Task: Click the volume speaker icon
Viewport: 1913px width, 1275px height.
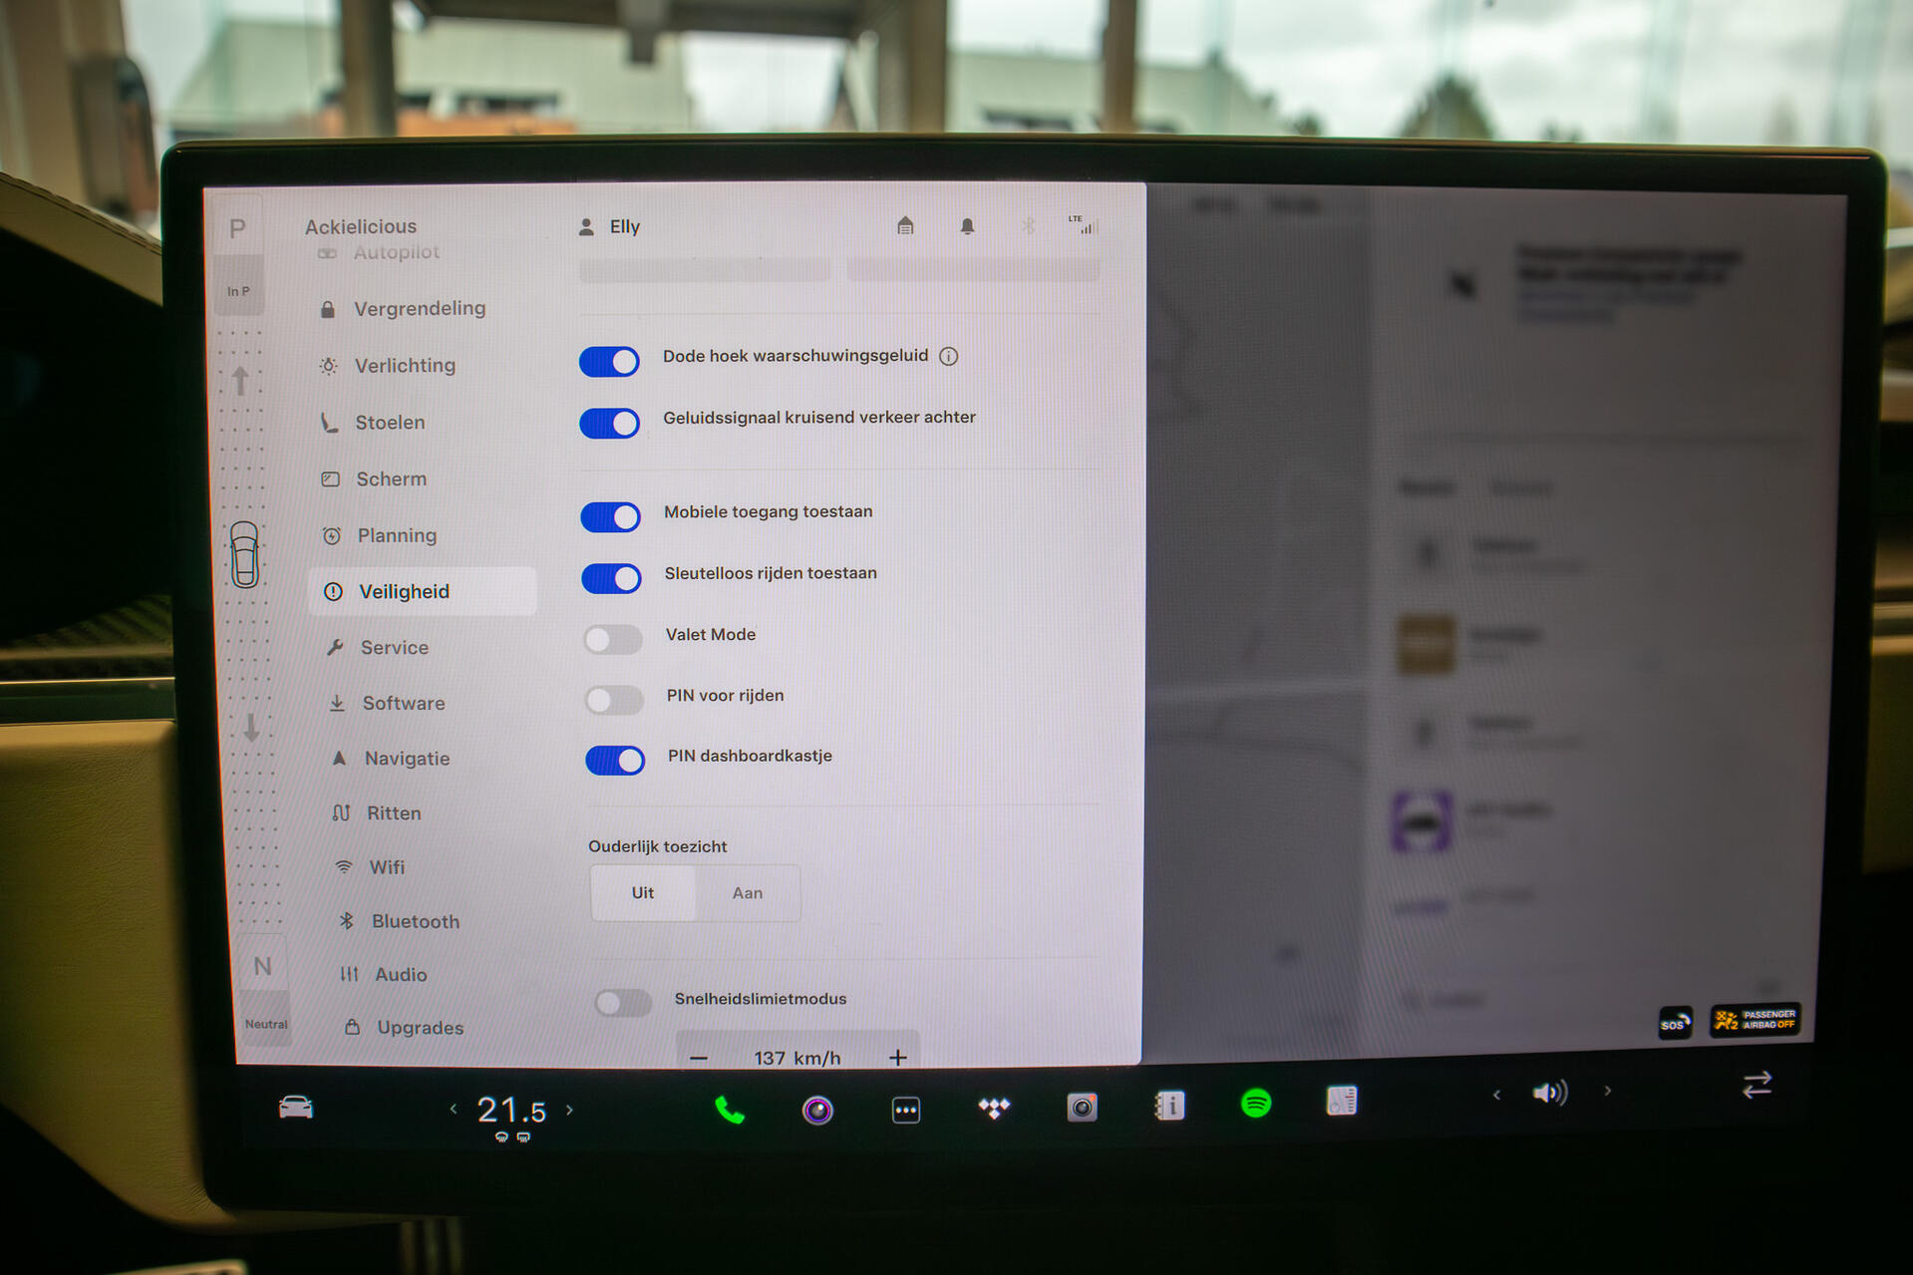Action: [x=1549, y=1093]
